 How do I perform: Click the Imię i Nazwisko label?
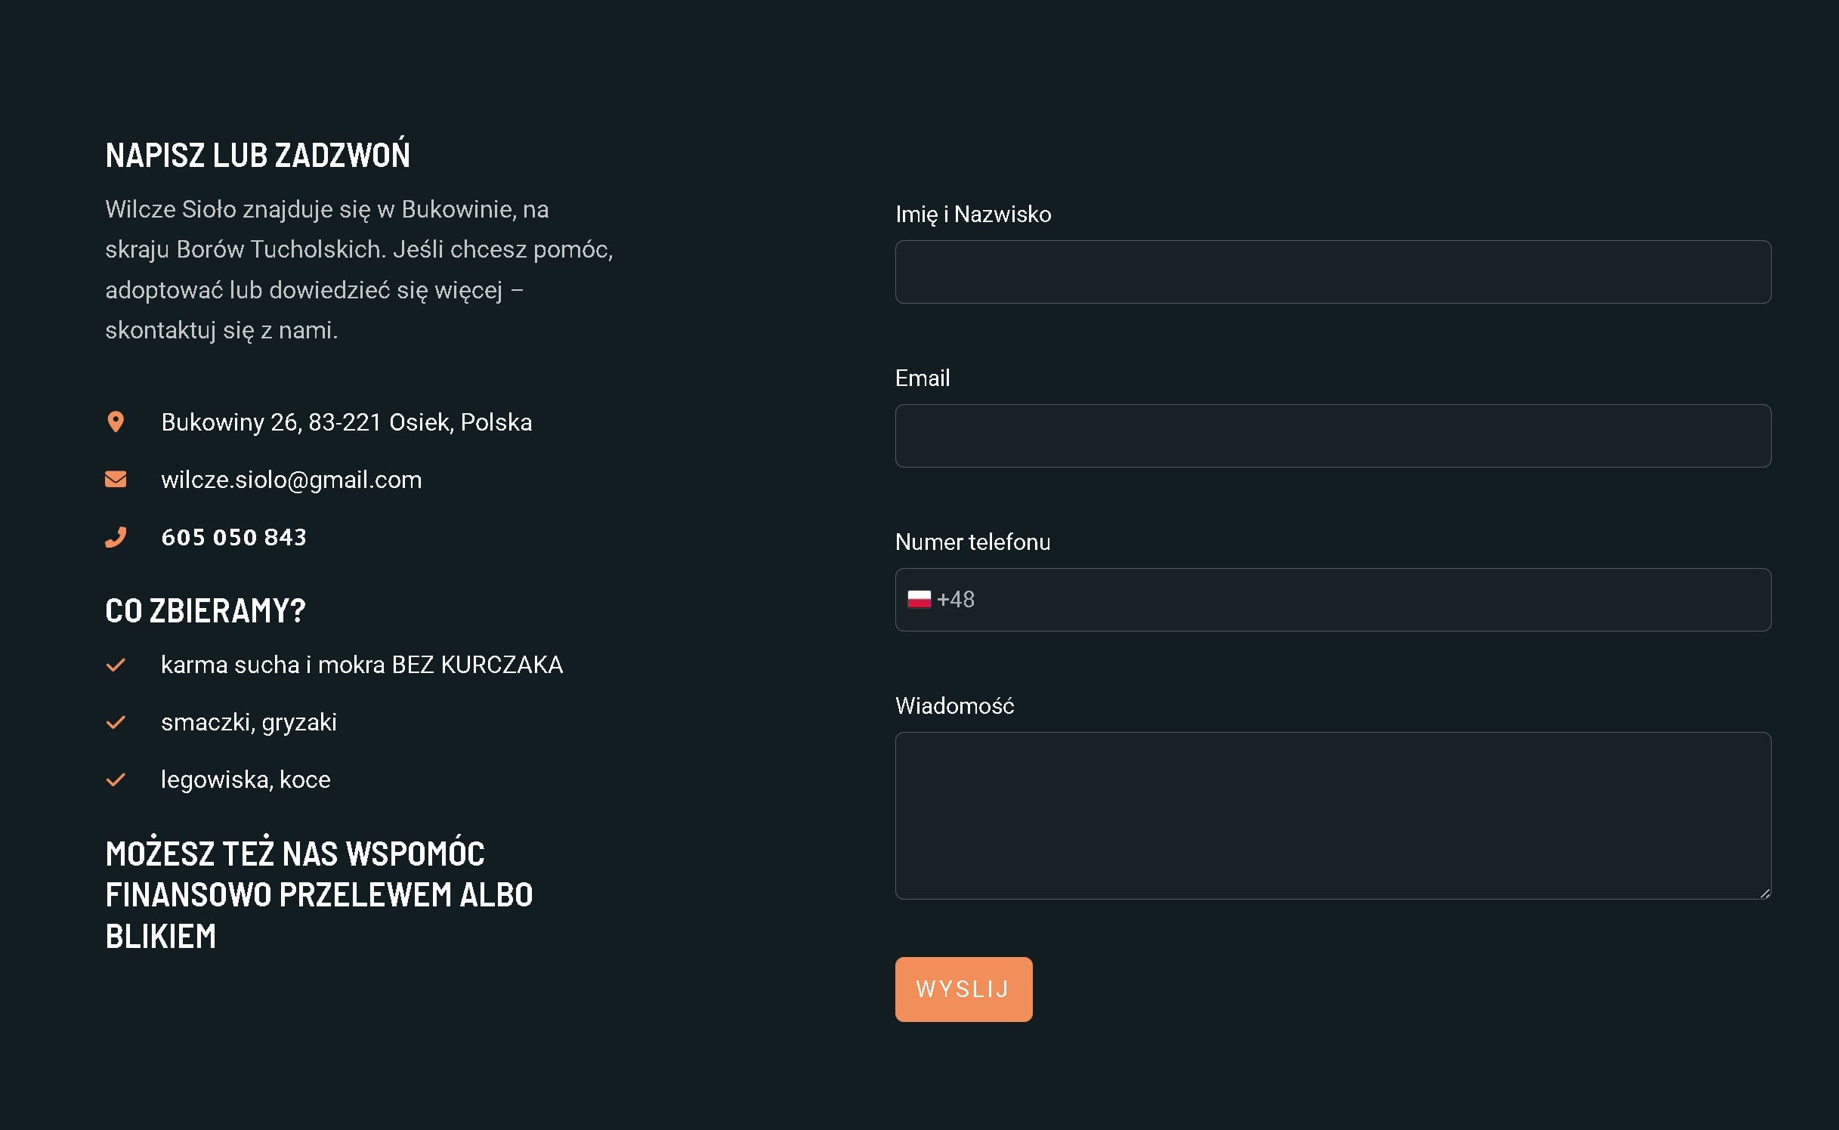pos(972,215)
